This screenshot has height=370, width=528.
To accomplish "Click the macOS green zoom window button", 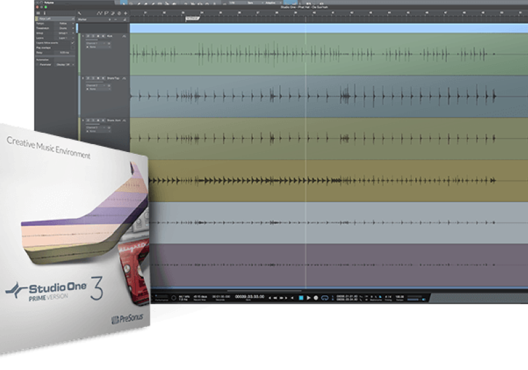I will (46, 7).
